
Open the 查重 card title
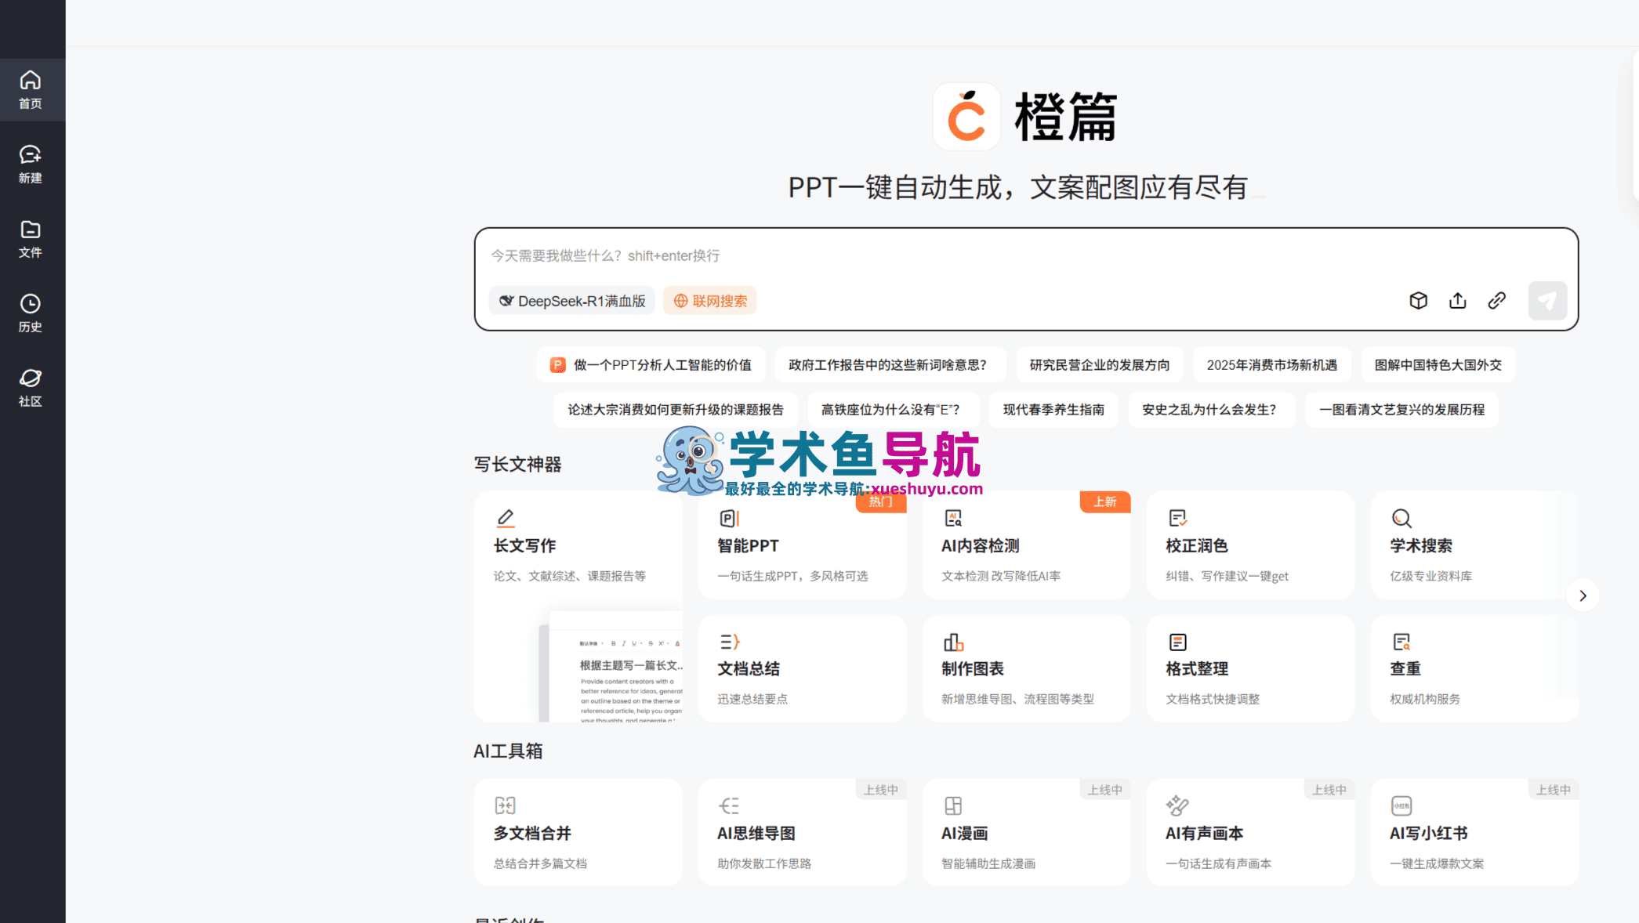coord(1405,669)
